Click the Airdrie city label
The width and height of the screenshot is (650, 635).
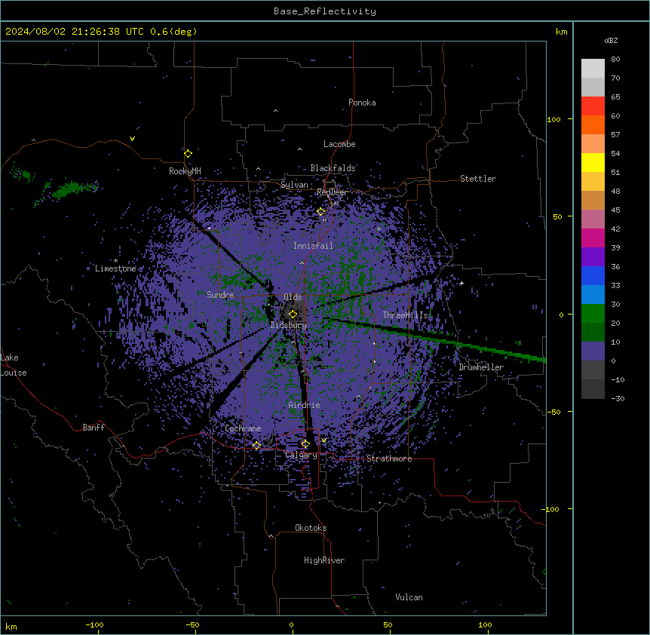point(305,405)
